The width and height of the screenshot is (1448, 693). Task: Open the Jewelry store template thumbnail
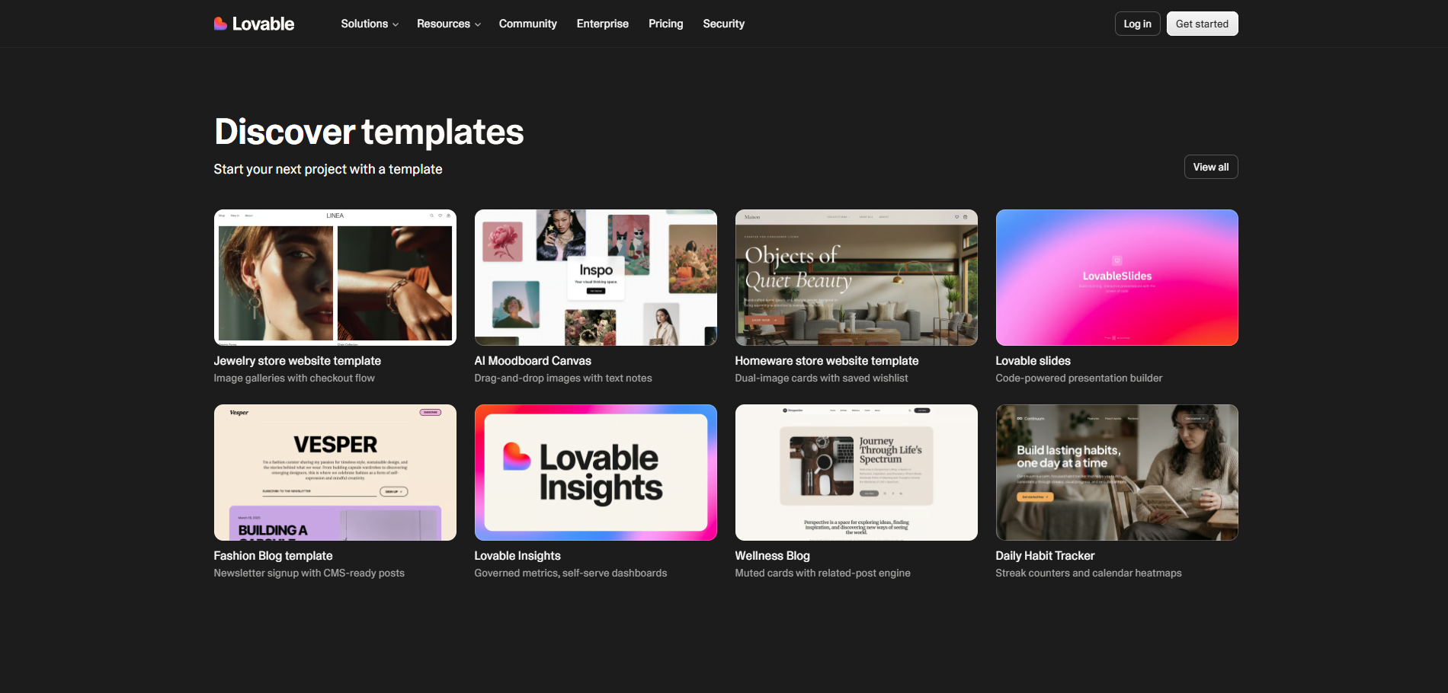[x=335, y=277]
